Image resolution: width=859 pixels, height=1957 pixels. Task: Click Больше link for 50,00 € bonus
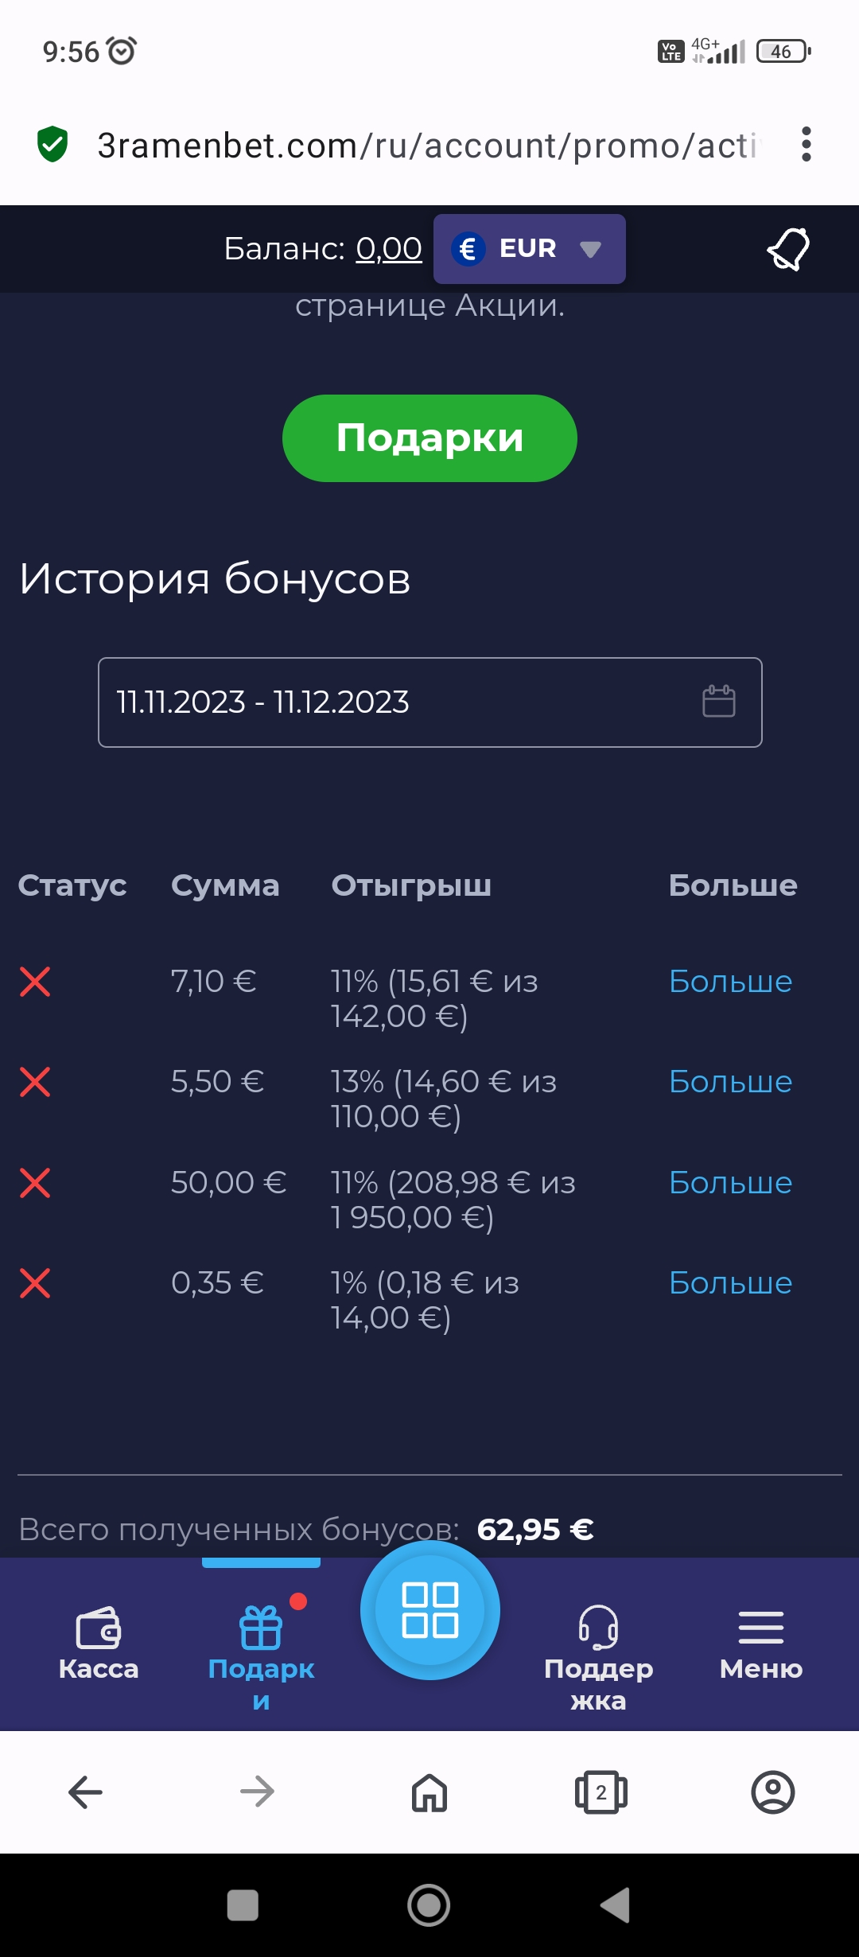pos(730,1183)
